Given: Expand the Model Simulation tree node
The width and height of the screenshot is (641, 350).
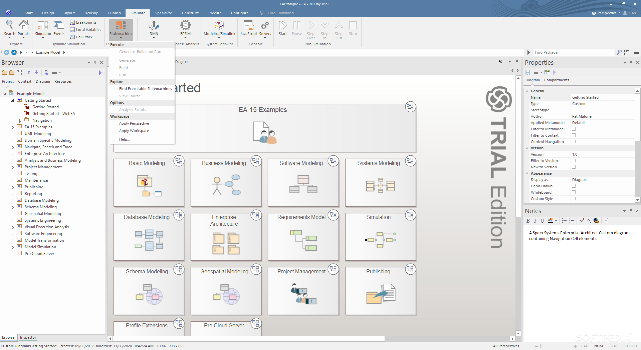Looking at the screenshot, I should (13, 247).
